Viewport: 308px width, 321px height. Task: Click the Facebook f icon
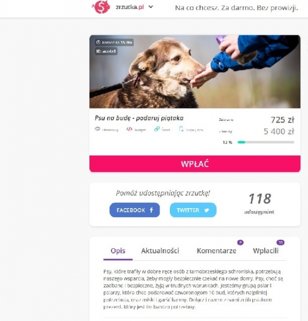click(151, 210)
